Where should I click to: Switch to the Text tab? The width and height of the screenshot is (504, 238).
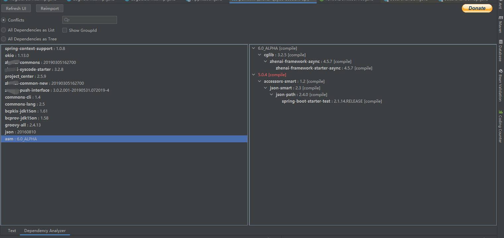click(12, 231)
